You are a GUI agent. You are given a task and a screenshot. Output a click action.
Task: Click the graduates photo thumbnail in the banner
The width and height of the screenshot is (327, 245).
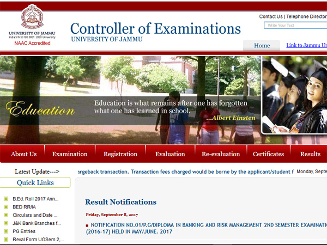(294, 95)
